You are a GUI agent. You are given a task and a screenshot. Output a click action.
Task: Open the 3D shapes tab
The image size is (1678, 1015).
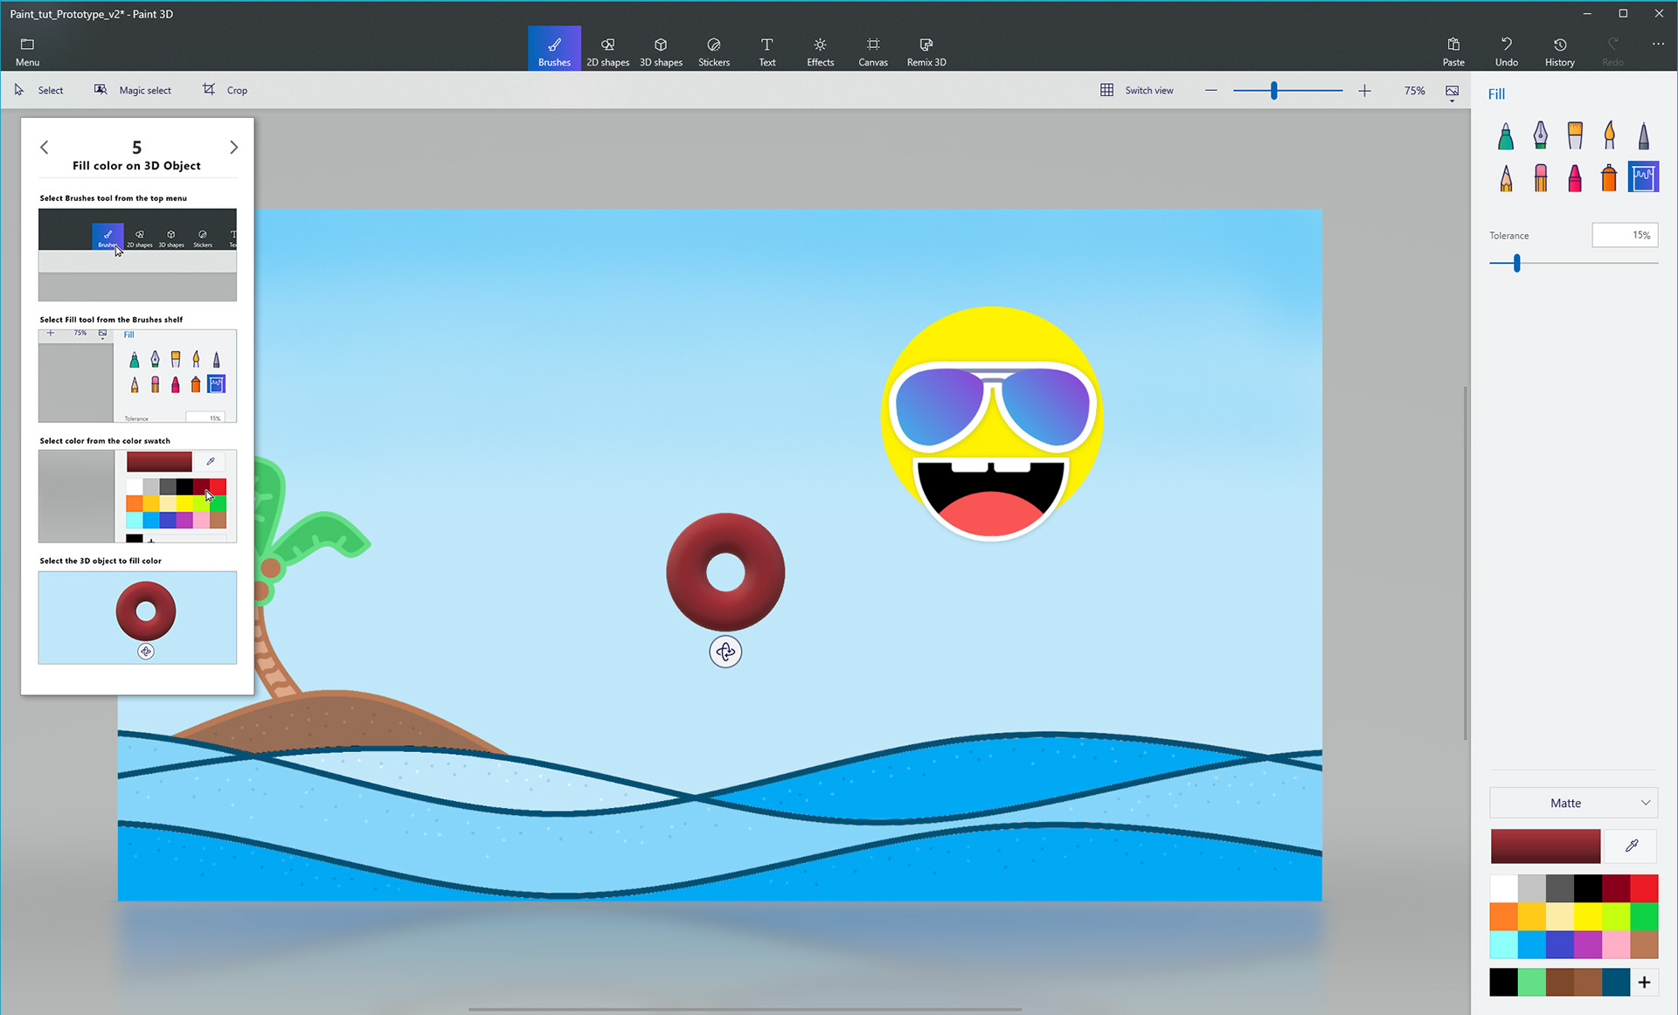point(661,51)
